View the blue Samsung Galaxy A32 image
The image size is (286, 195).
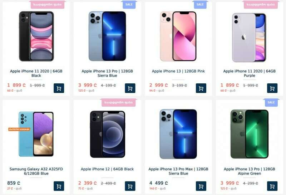coord(36,134)
